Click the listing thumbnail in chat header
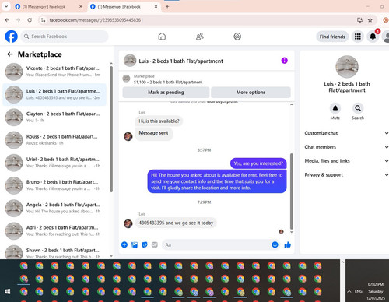 coord(130,61)
